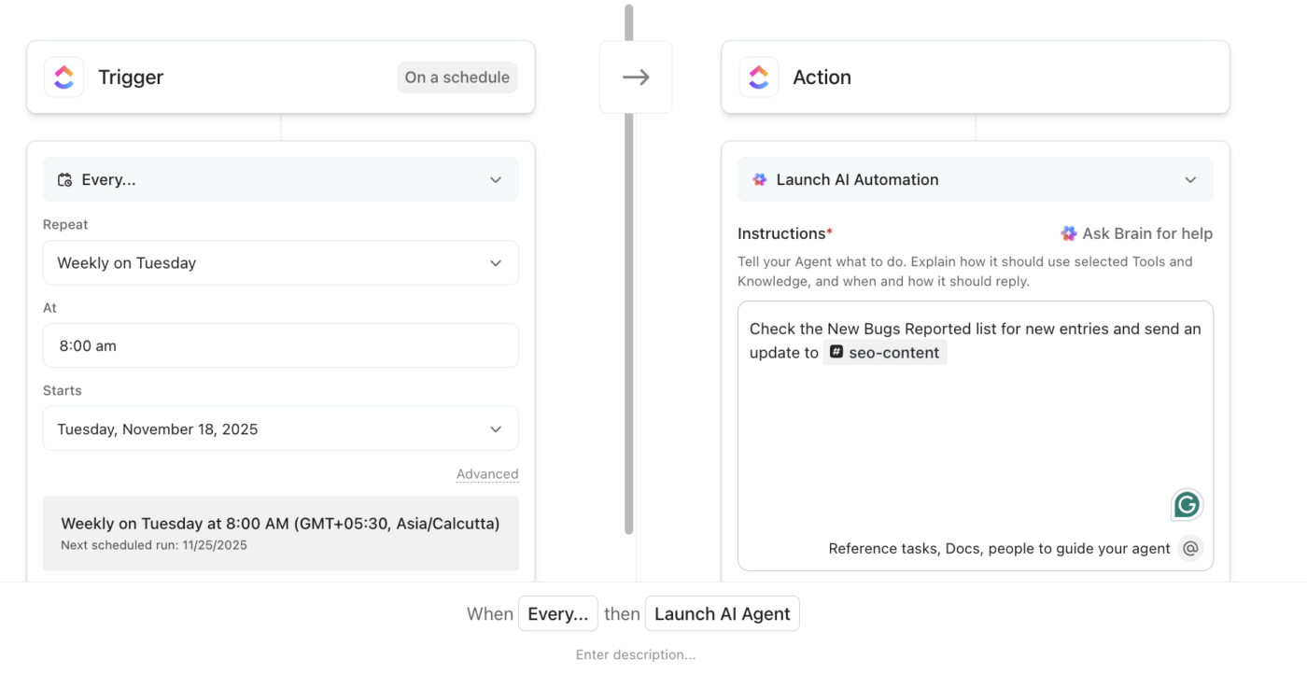The width and height of the screenshot is (1307, 674).
Task: Click the ClickUp icon on the Trigger card
Action: (x=63, y=77)
